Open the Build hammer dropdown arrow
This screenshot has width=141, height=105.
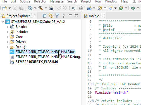[x=46, y=8]
